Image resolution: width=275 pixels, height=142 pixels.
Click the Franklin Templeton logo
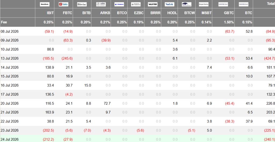[136, 4]
